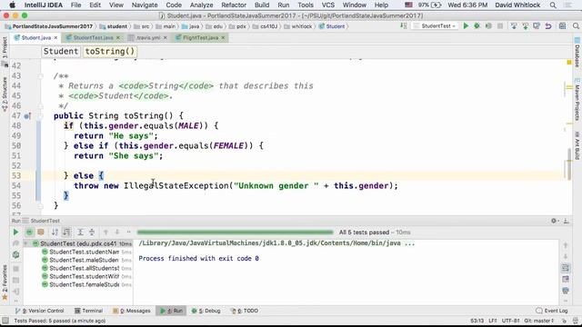This screenshot has height=327, width=582.
Task: Jump to next failed test arrow
Action: (x=117, y=233)
